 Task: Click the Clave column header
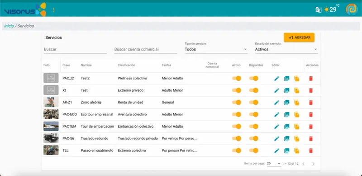point(66,65)
